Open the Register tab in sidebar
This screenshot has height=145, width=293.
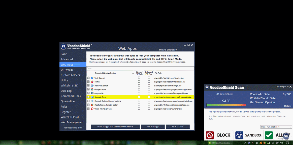click(x=66, y=112)
